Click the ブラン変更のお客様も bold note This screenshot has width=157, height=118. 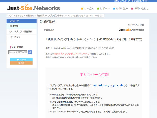point(63,102)
